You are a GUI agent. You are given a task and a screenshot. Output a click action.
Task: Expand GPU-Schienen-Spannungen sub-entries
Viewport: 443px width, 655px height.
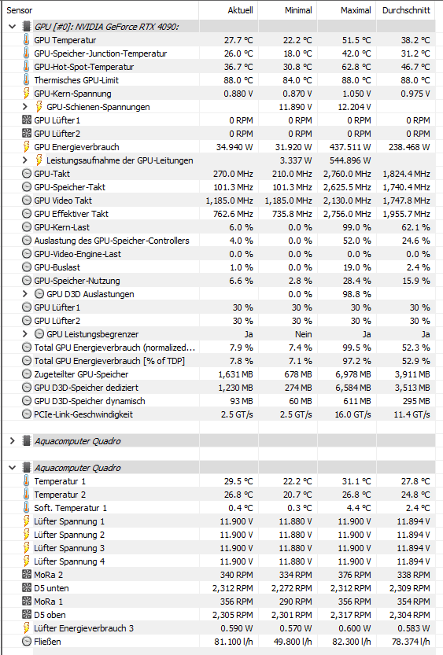[25, 107]
